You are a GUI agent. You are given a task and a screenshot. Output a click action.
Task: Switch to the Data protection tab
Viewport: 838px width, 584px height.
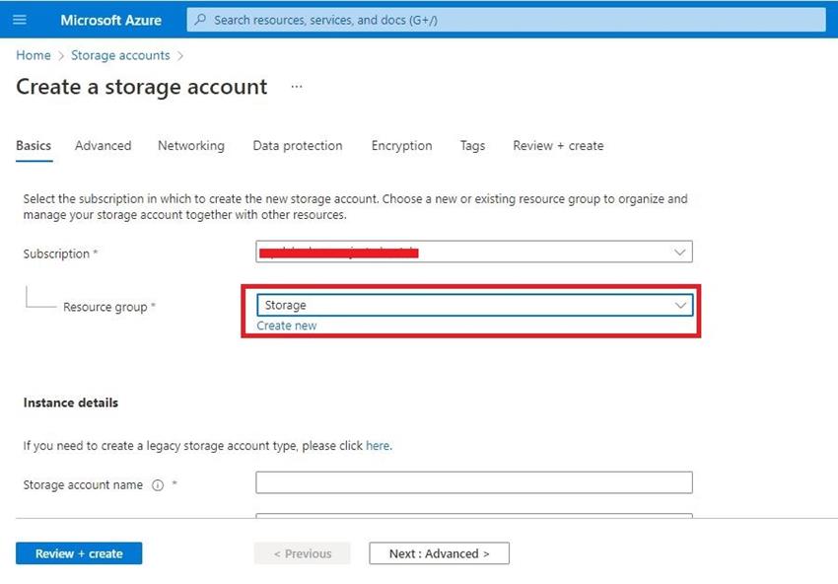[297, 145]
